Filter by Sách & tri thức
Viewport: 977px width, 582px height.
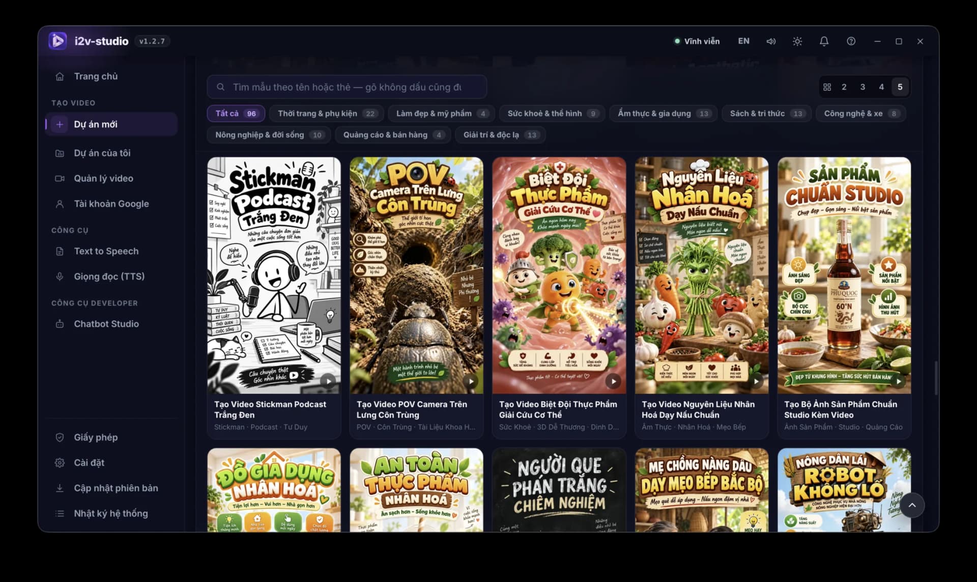click(x=767, y=114)
